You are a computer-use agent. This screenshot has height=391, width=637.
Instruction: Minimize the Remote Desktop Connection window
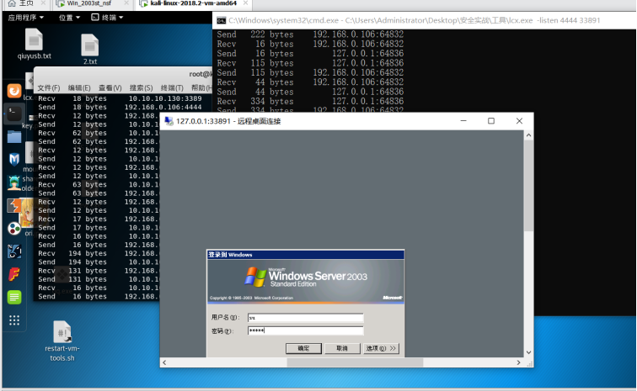pyautogui.click(x=463, y=121)
